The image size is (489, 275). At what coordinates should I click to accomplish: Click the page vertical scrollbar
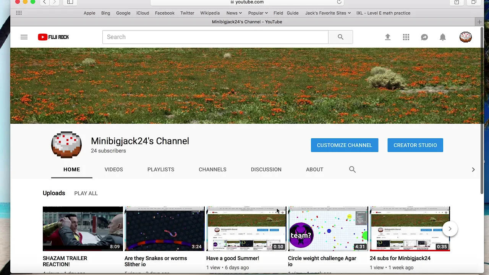coord(482,111)
